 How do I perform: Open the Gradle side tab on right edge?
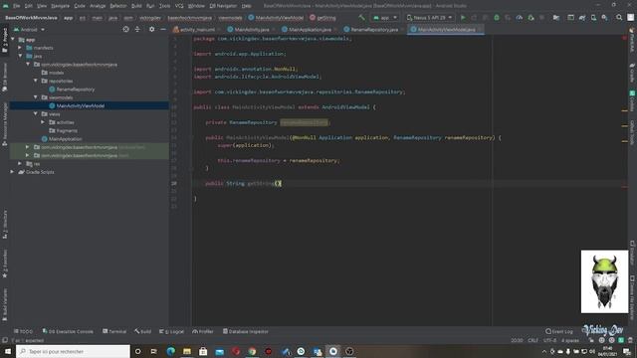pyautogui.click(x=632, y=73)
